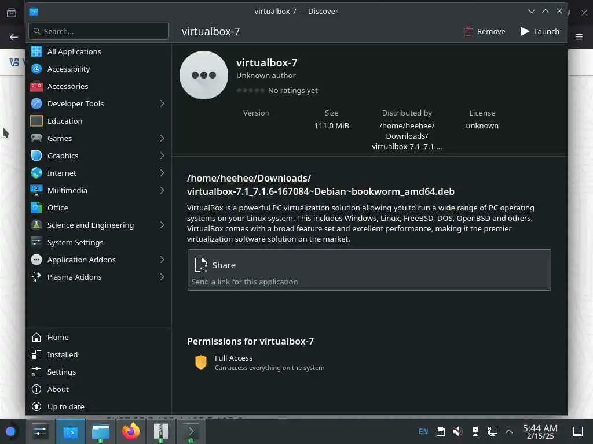Click the Full Access shield icon
Viewport: 593px width, 444px height.
point(201,362)
